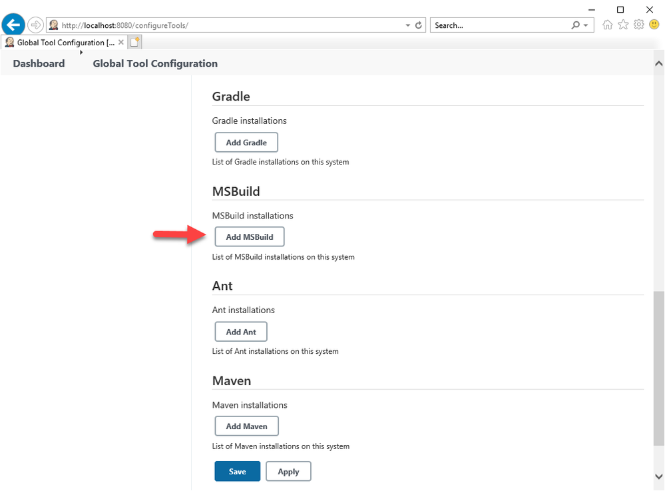Viewport: 665px width, 491px height.
Task: Open browser Tools gear icon
Action: (638, 25)
